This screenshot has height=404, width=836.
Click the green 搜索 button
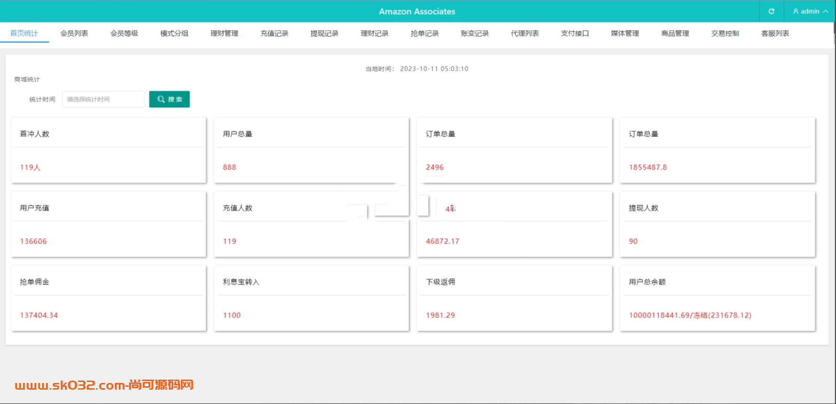[169, 99]
